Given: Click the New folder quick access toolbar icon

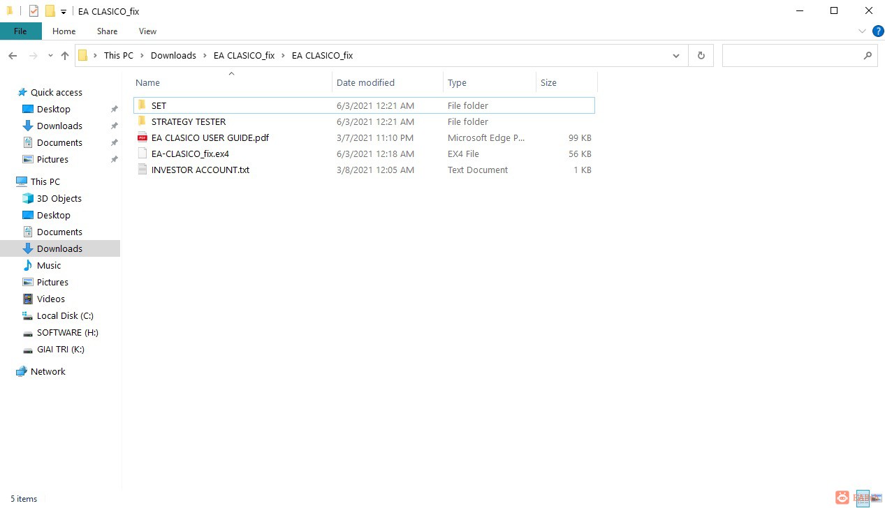Looking at the screenshot, I should coord(50,11).
